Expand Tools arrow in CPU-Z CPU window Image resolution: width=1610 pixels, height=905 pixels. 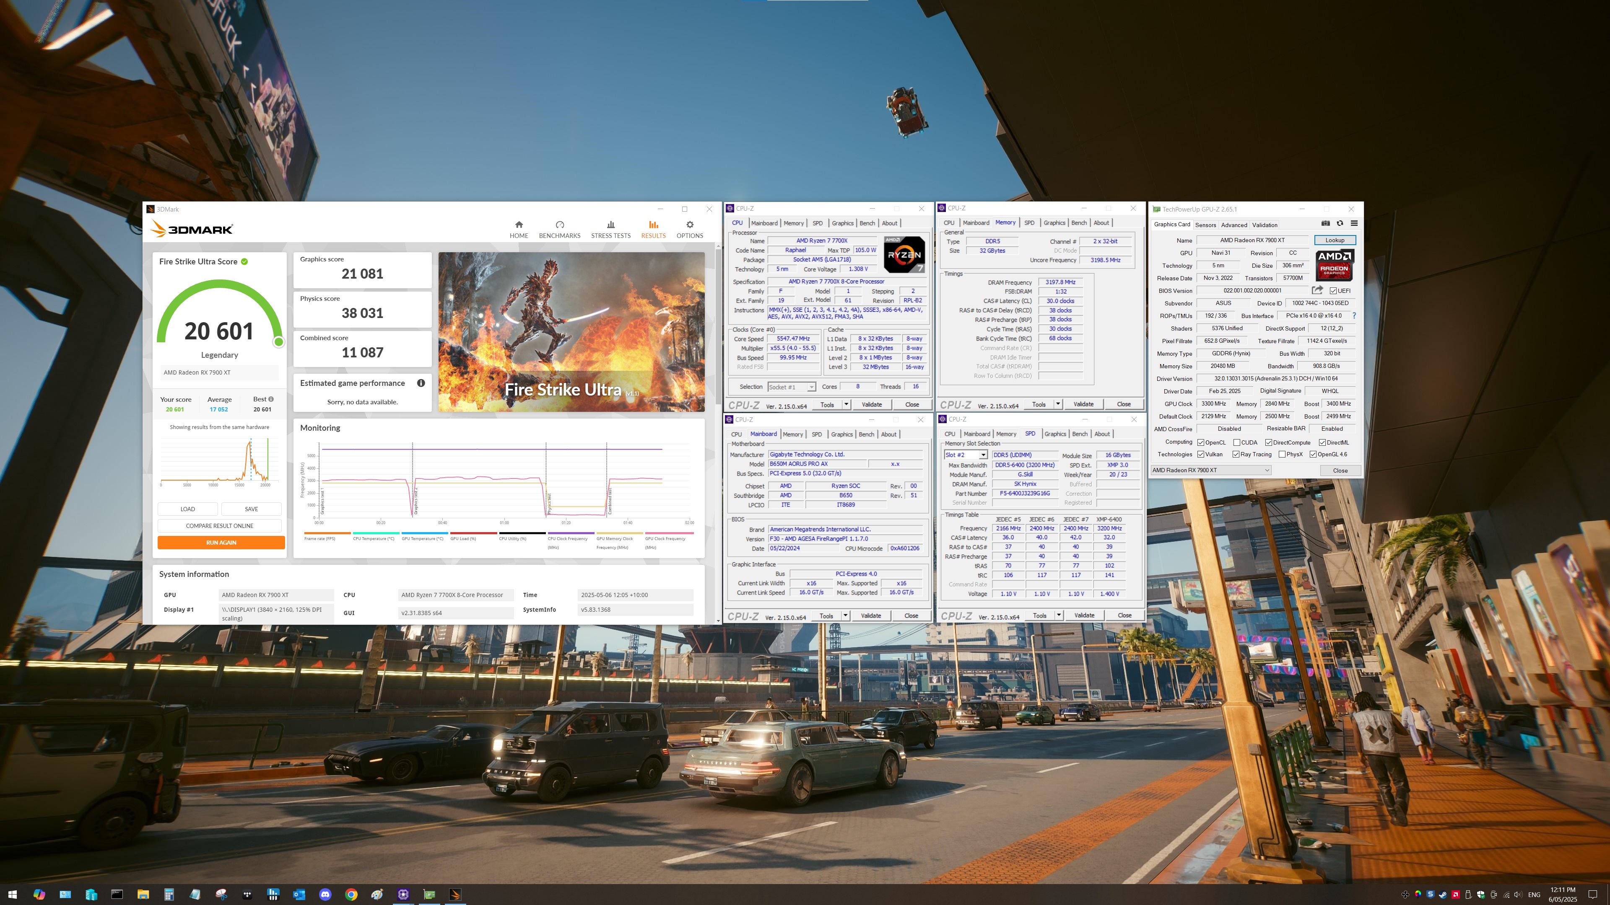(846, 405)
